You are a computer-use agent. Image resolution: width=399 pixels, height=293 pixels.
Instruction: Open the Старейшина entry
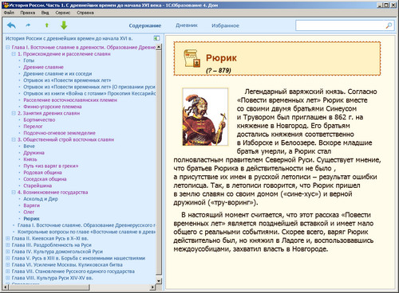(38, 186)
